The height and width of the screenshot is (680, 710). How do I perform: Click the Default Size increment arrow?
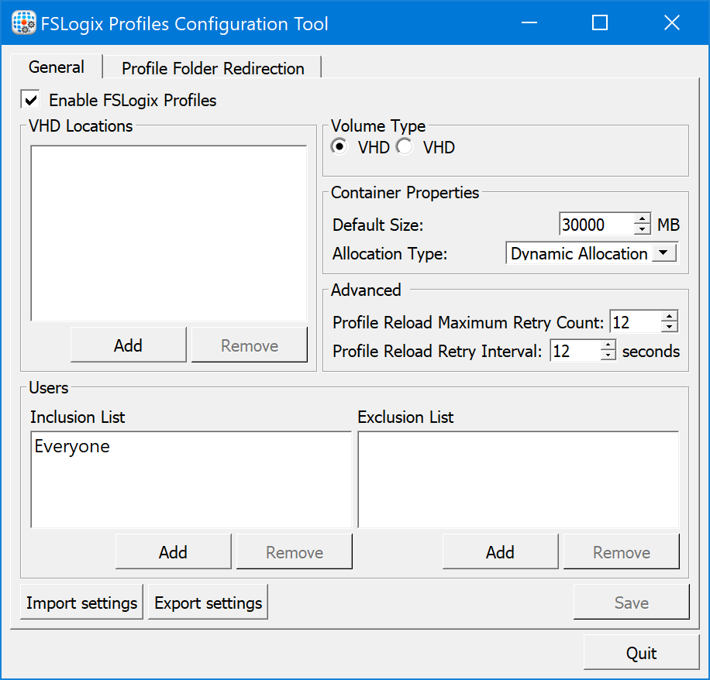(643, 219)
